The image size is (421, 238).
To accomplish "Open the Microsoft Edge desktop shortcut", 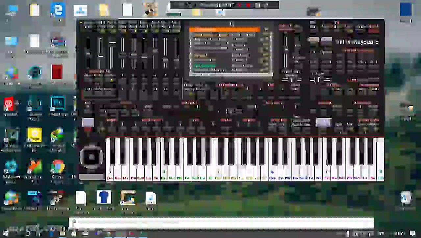I will 58,10.
